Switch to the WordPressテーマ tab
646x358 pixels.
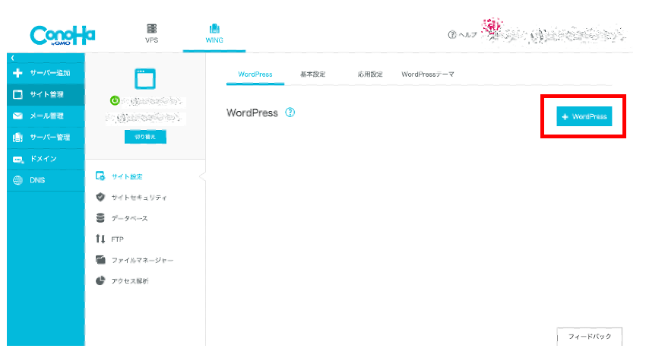tap(428, 74)
